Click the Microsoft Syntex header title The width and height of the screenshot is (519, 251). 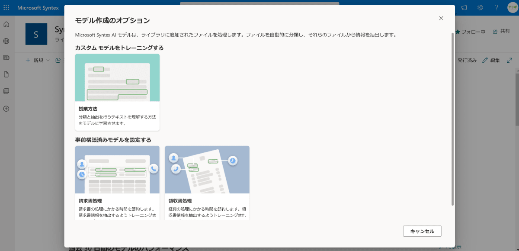(x=38, y=7)
